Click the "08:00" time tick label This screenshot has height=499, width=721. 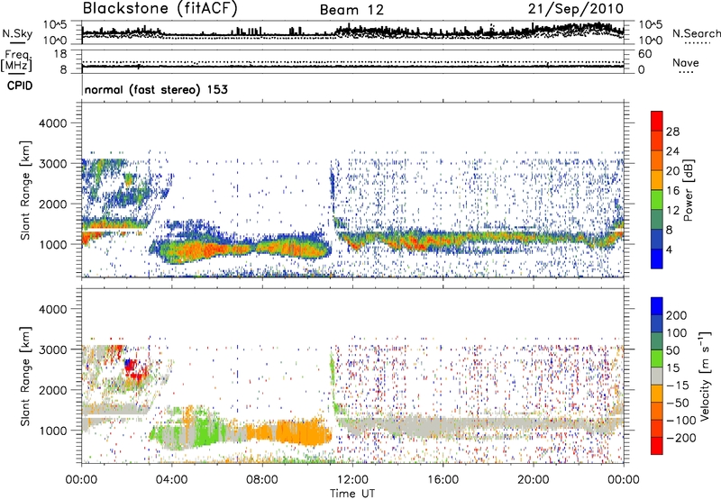(261, 480)
